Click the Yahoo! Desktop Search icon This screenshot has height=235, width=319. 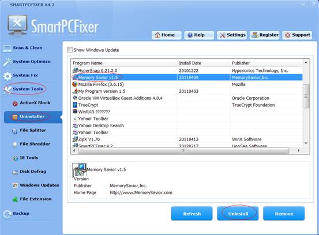click(x=75, y=126)
